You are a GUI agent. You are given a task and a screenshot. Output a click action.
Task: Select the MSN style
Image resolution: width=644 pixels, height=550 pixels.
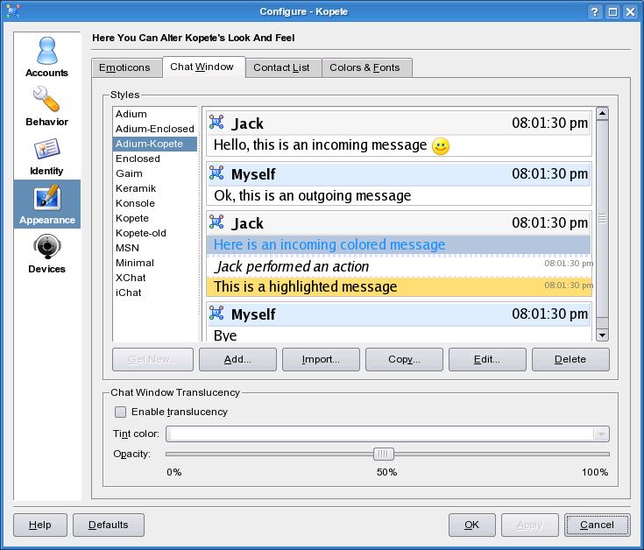click(x=155, y=248)
